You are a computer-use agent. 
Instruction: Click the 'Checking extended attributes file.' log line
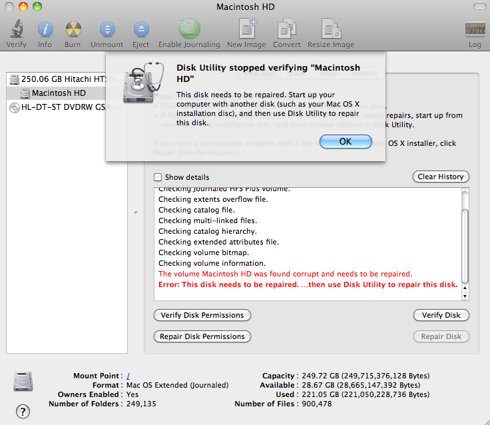(x=219, y=242)
